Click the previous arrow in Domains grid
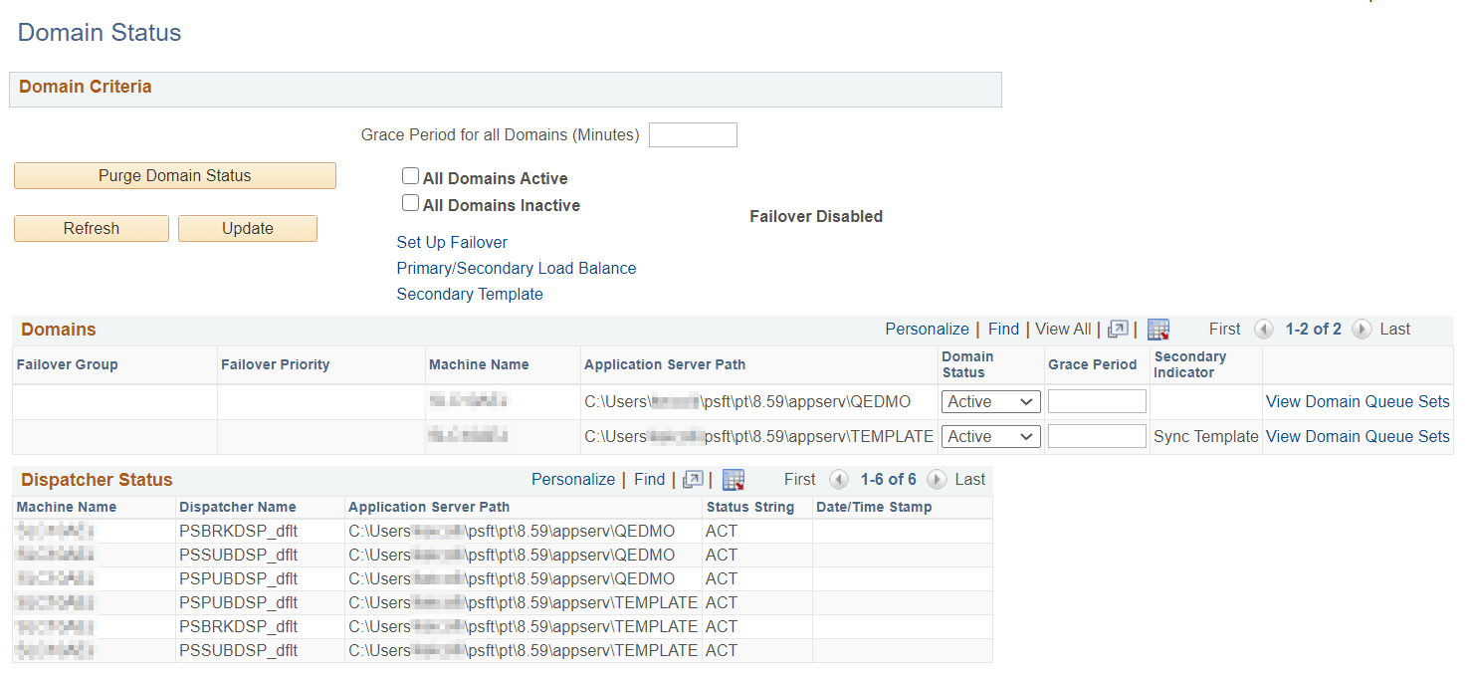The width and height of the screenshot is (1470, 674). coord(1264,329)
